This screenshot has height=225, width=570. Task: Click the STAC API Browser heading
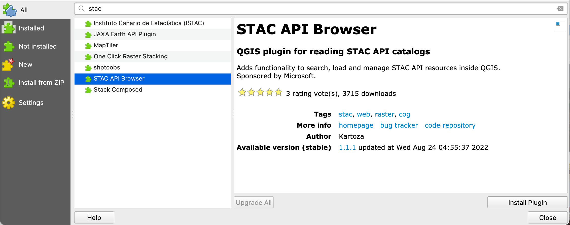point(307,29)
